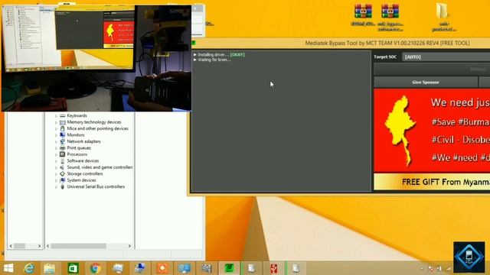The width and height of the screenshot is (490, 275).
Task: Click the orange circle recorder taskbar icon
Action: click(x=162, y=268)
